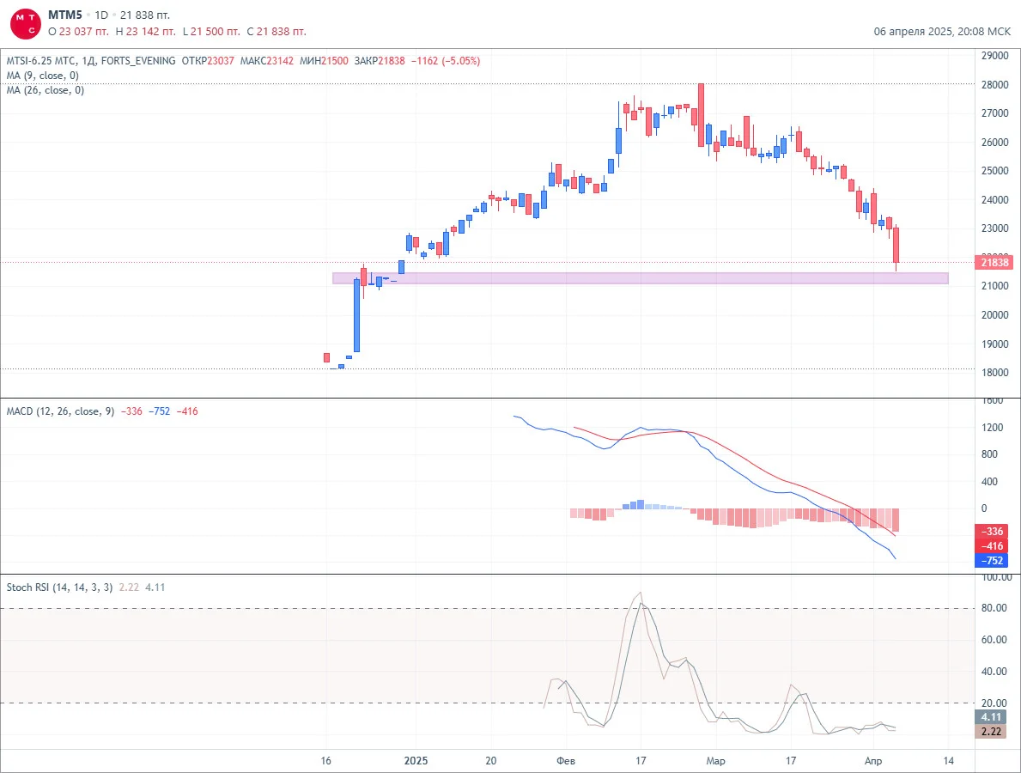Open the MACD (12, 26, close, 9) legend
This screenshot has height=773, width=1021.
tap(61, 411)
